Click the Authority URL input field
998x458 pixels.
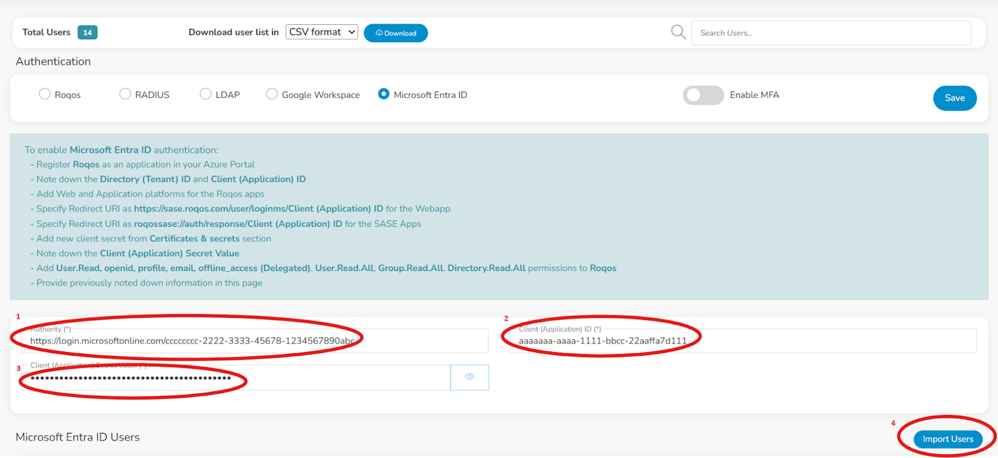254,341
